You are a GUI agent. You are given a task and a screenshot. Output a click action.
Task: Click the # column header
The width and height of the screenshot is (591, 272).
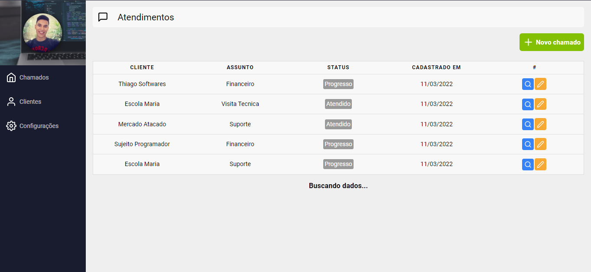(x=535, y=67)
